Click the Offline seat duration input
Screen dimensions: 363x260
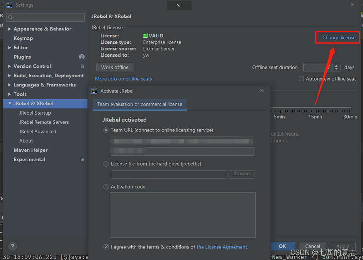tap(318, 67)
